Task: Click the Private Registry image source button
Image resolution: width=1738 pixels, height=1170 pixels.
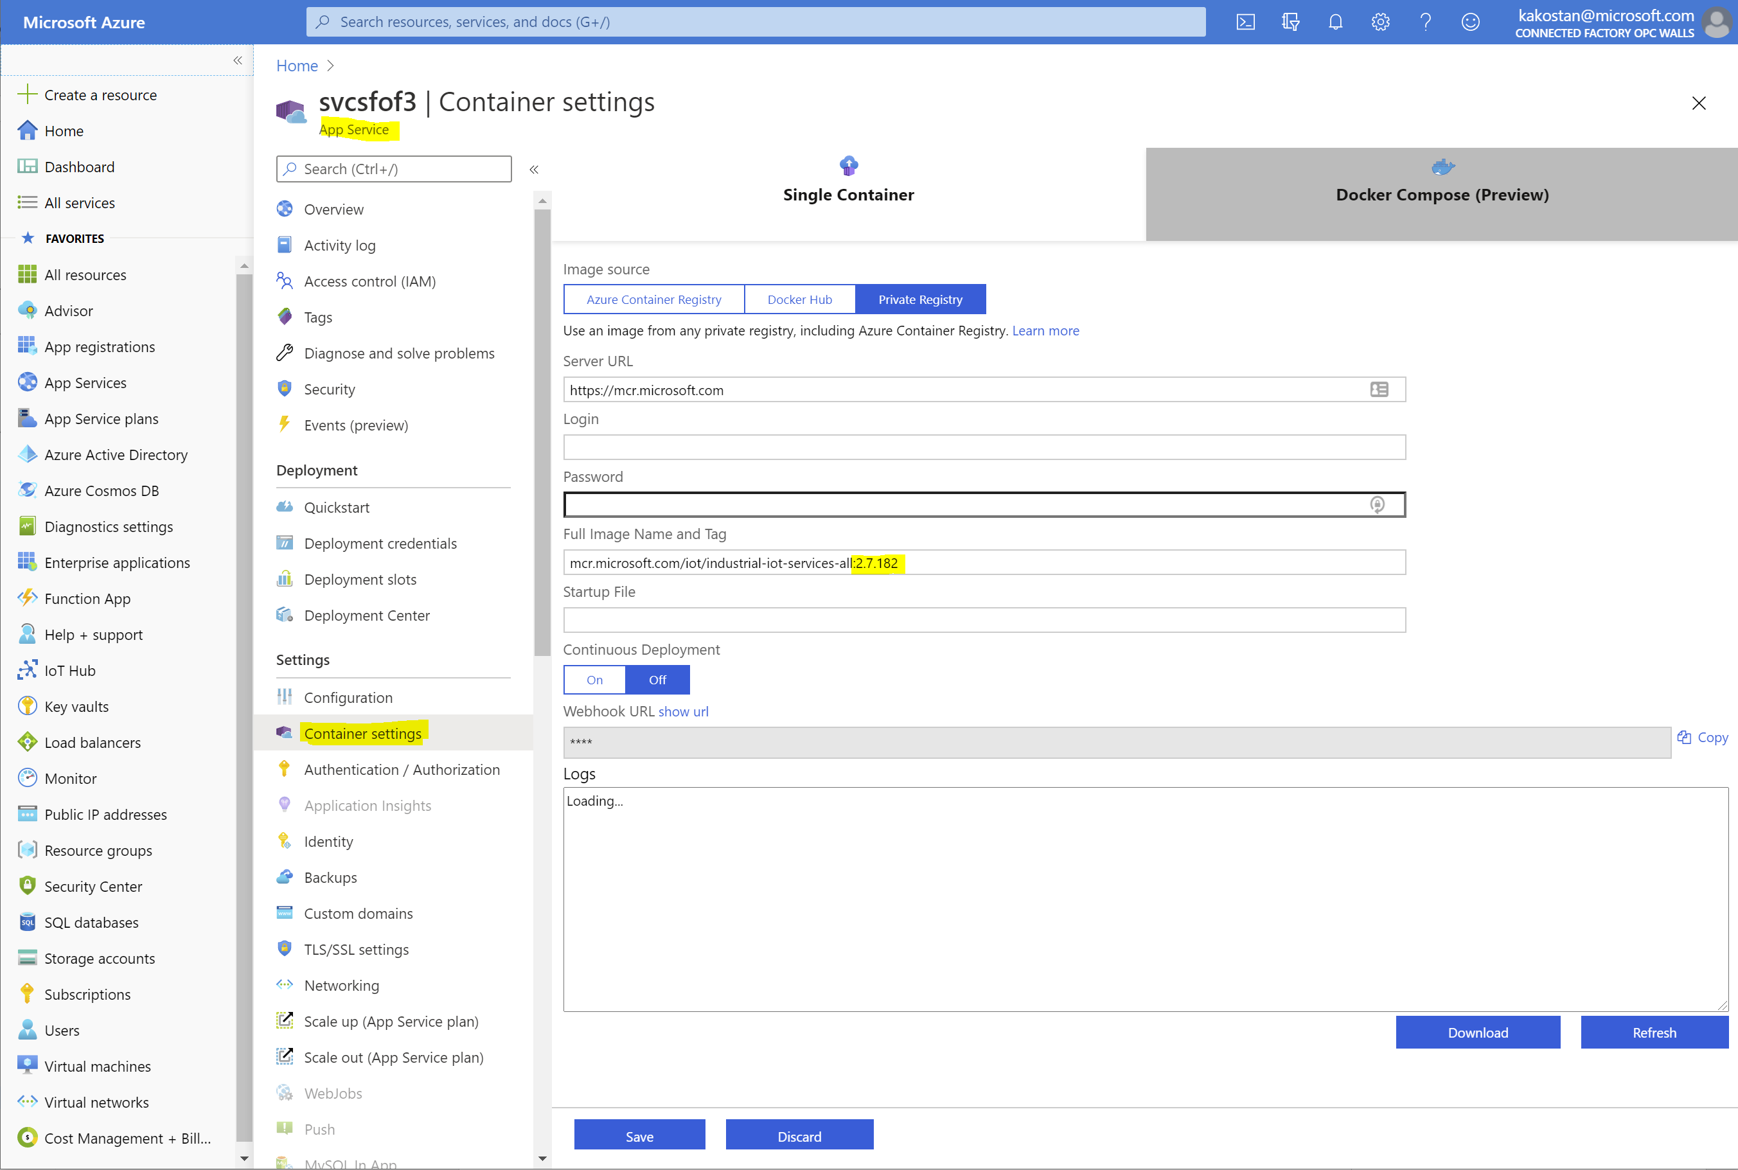Action: pyautogui.click(x=921, y=297)
